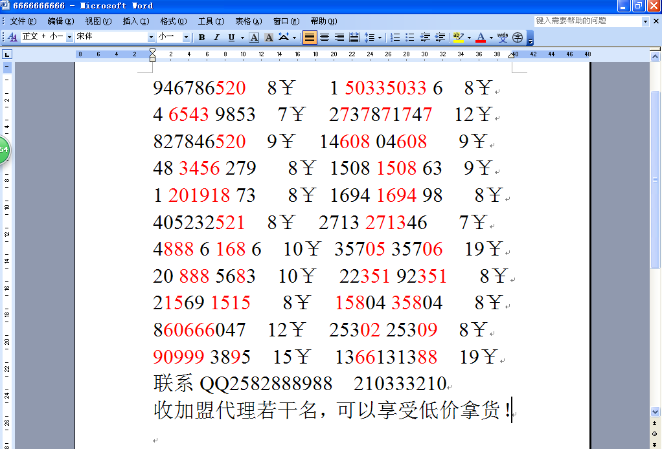The height and width of the screenshot is (449, 662).
Task: Toggle Italic formatting
Action: tap(216, 38)
